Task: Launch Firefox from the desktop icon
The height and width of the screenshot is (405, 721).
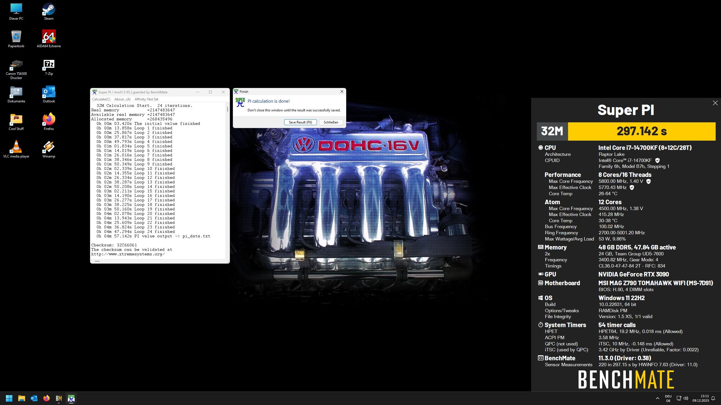Action: [49, 122]
